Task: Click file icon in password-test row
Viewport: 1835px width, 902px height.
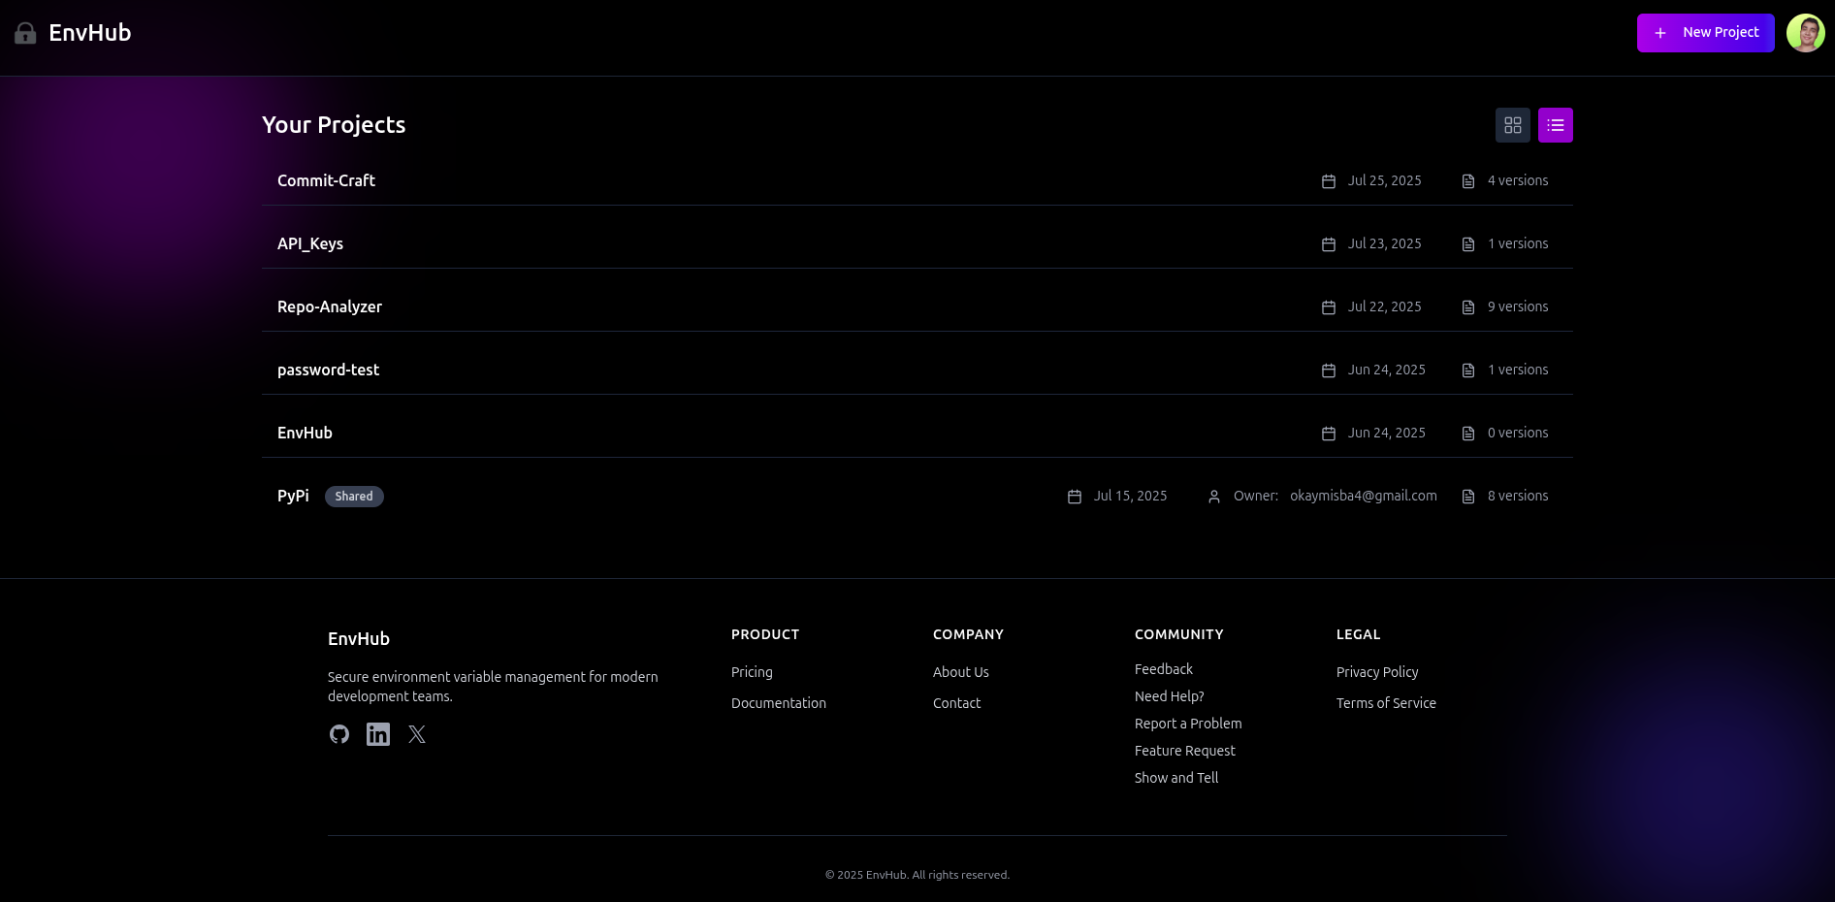Action: (x=1468, y=370)
